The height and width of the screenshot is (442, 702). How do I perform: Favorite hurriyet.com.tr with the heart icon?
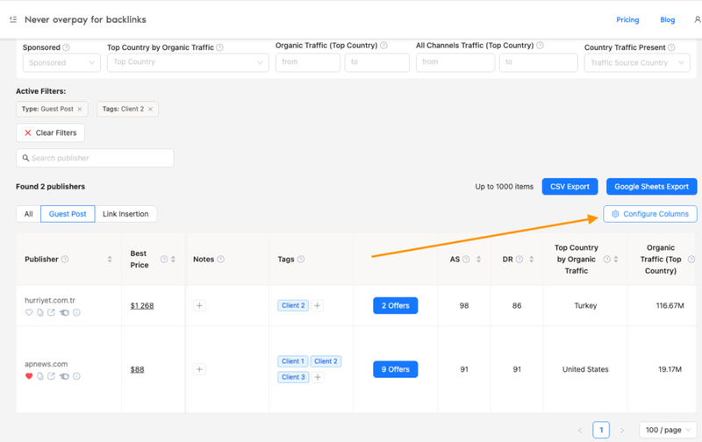(x=29, y=313)
